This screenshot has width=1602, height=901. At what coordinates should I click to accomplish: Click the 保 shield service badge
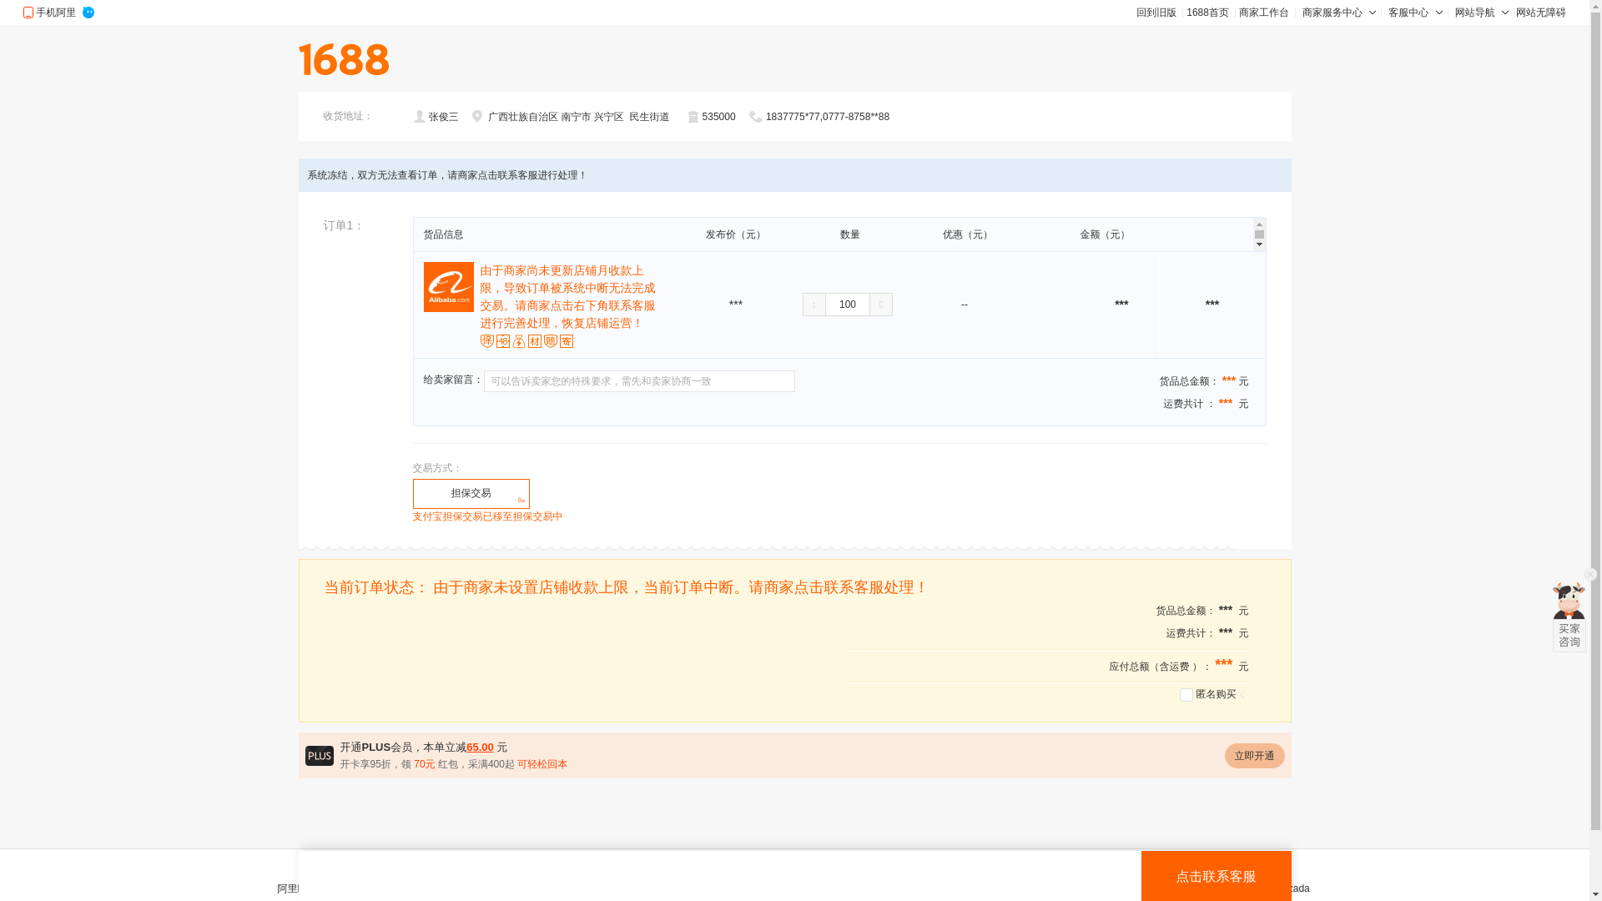click(x=487, y=341)
